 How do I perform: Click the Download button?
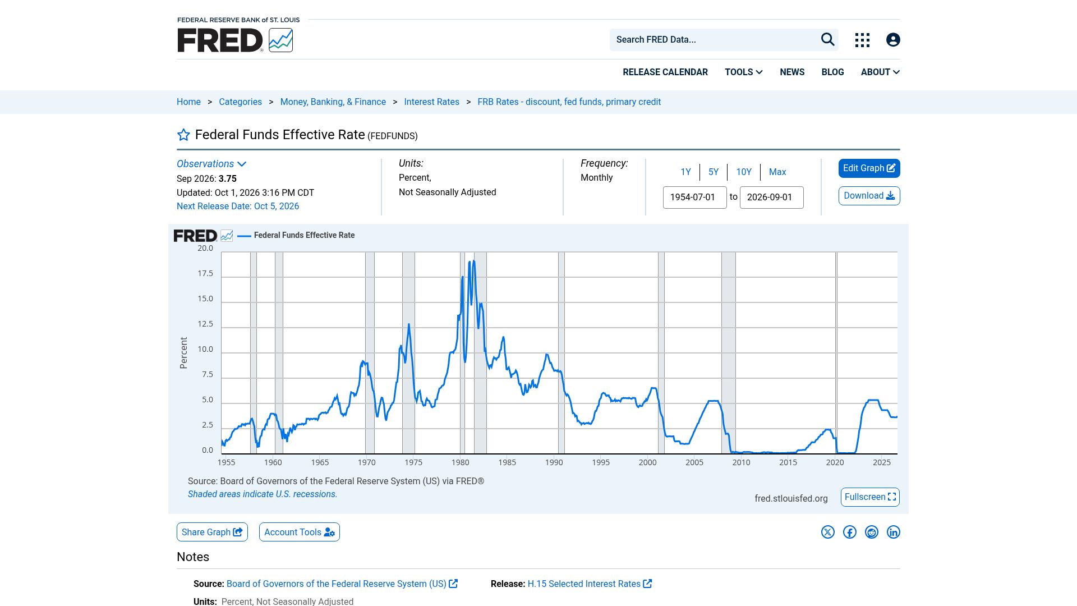point(869,196)
